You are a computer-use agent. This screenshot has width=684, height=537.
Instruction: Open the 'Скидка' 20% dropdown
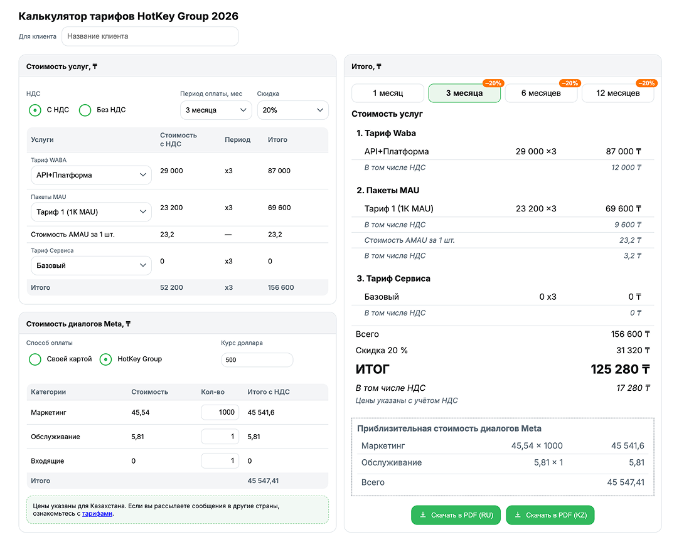(292, 110)
